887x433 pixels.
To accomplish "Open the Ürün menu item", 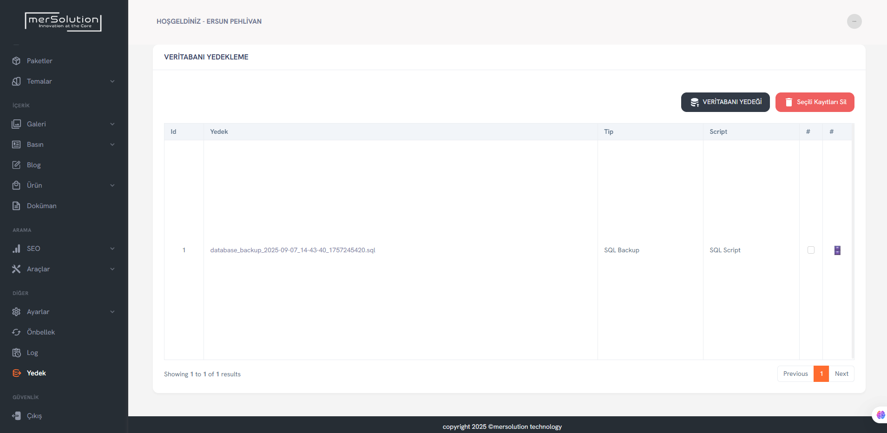I will point(34,185).
